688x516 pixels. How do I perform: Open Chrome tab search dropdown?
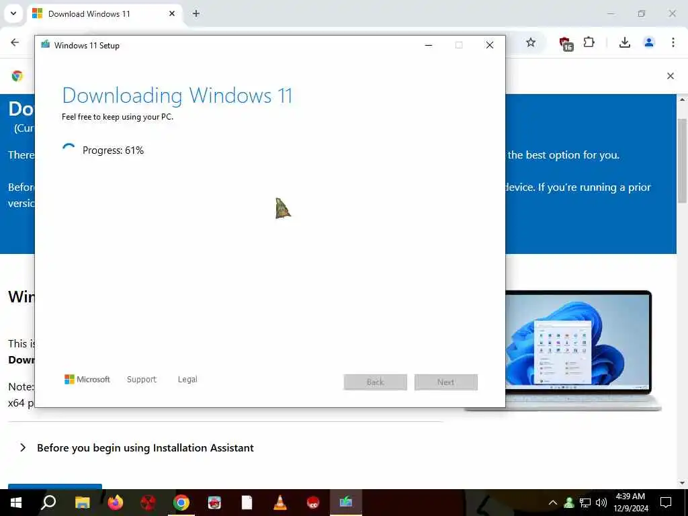(13, 13)
